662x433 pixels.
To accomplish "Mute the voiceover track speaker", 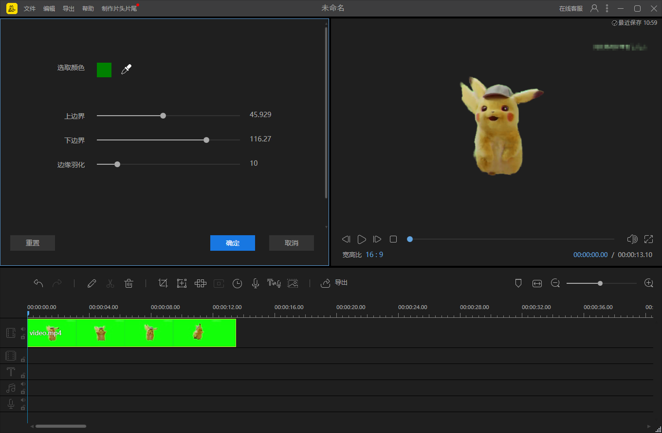I will pyautogui.click(x=23, y=400).
